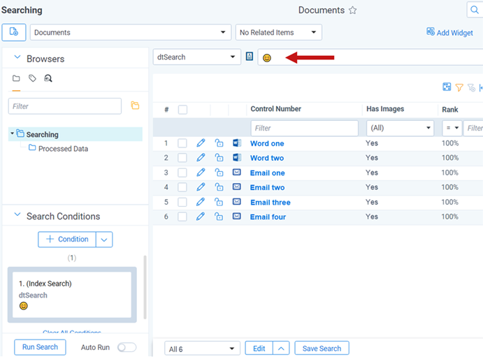Click the edit pencil for Word one

[201, 143]
